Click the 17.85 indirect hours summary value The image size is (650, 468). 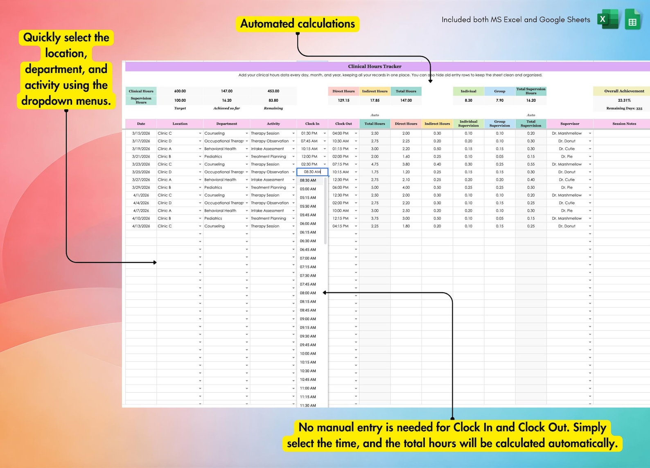(375, 100)
